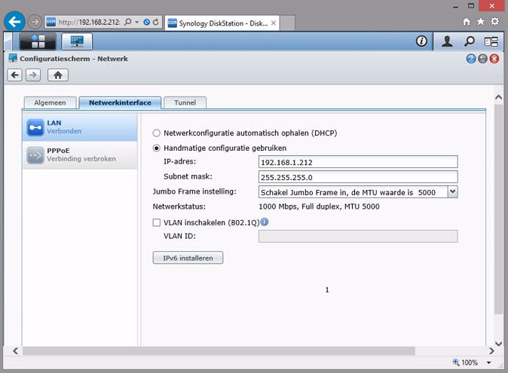Click the Configuratiescherm - Netwerk title
The image size is (508, 373).
[74, 59]
